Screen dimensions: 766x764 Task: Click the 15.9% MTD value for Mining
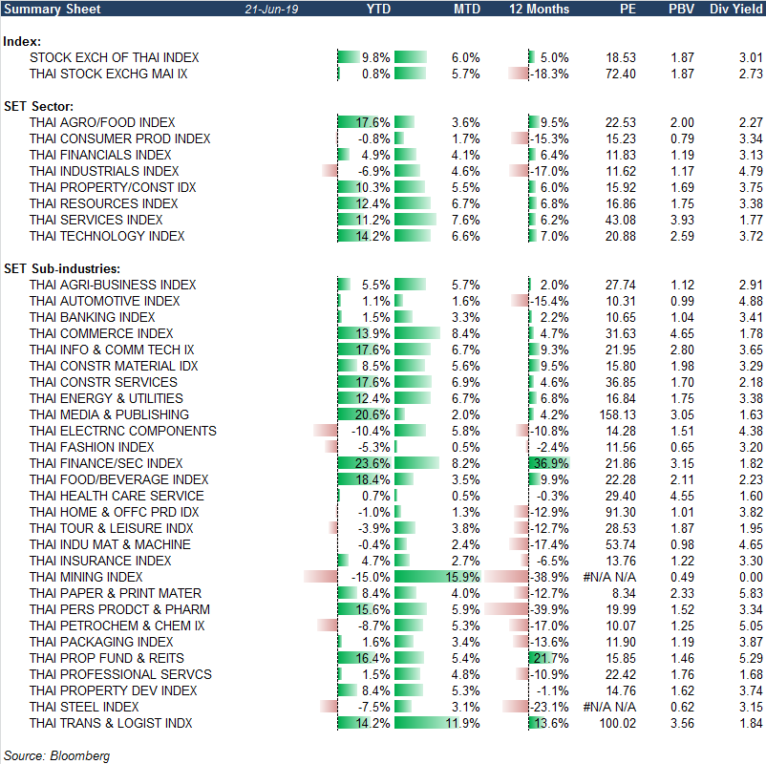pos(462,577)
